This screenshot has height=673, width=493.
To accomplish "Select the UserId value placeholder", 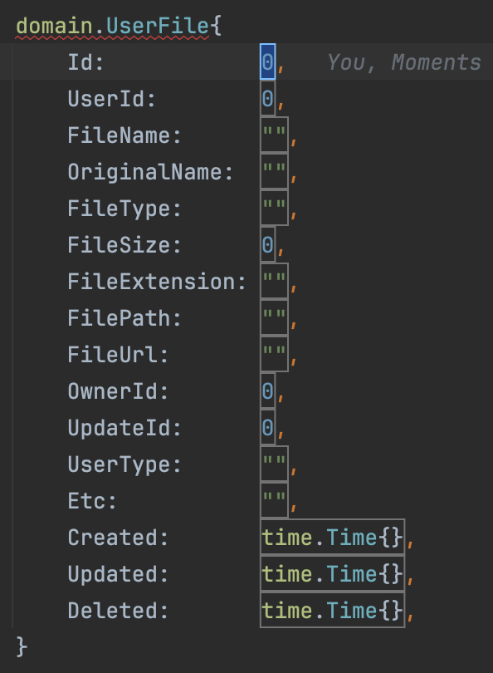I will pyautogui.click(x=267, y=98).
